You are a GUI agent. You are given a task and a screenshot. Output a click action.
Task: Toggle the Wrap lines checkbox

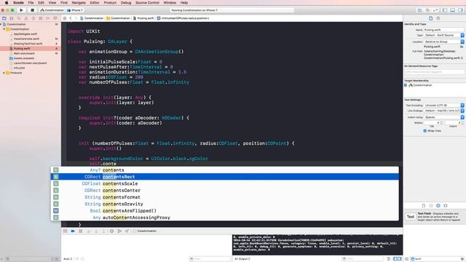click(424, 131)
